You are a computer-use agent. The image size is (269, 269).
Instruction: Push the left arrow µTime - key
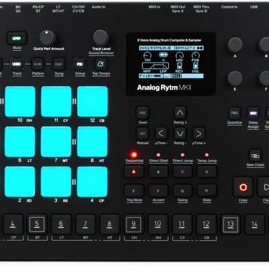[x=161, y=134]
